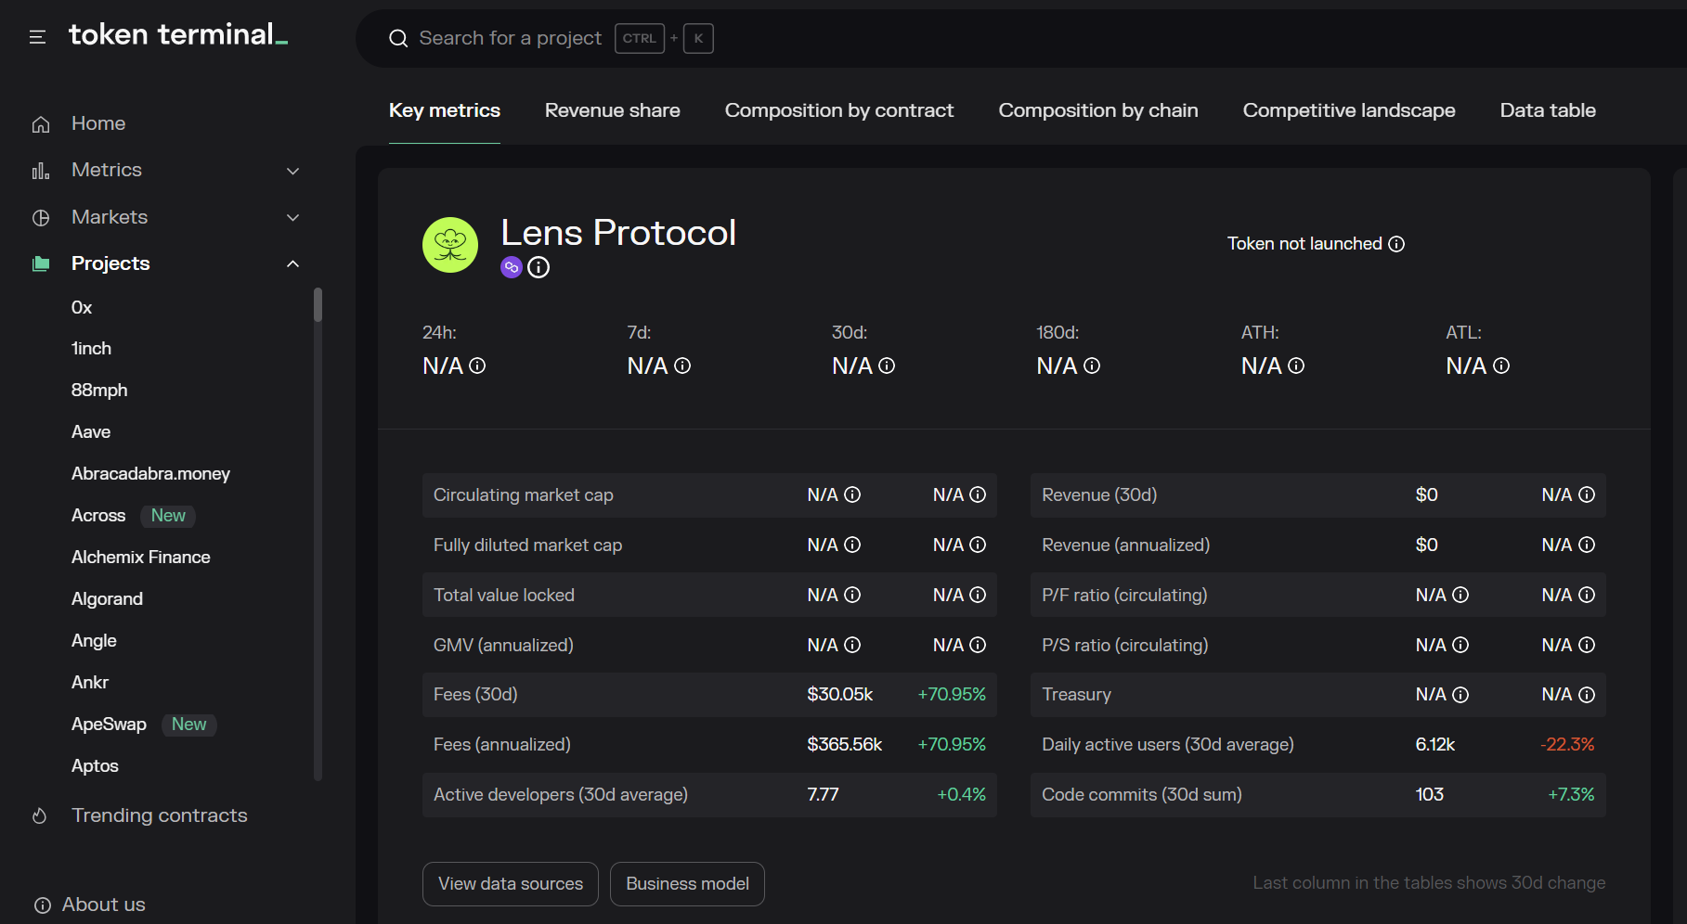Open the Data table tab
The width and height of the screenshot is (1687, 924).
pyautogui.click(x=1548, y=110)
